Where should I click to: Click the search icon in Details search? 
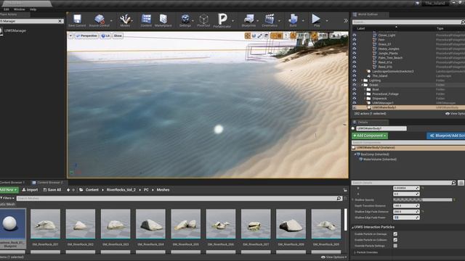453,183
